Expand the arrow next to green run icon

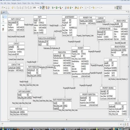58,8
